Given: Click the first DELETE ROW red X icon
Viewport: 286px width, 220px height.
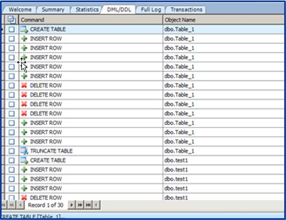Looking at the screenshot, I should 24,86.
